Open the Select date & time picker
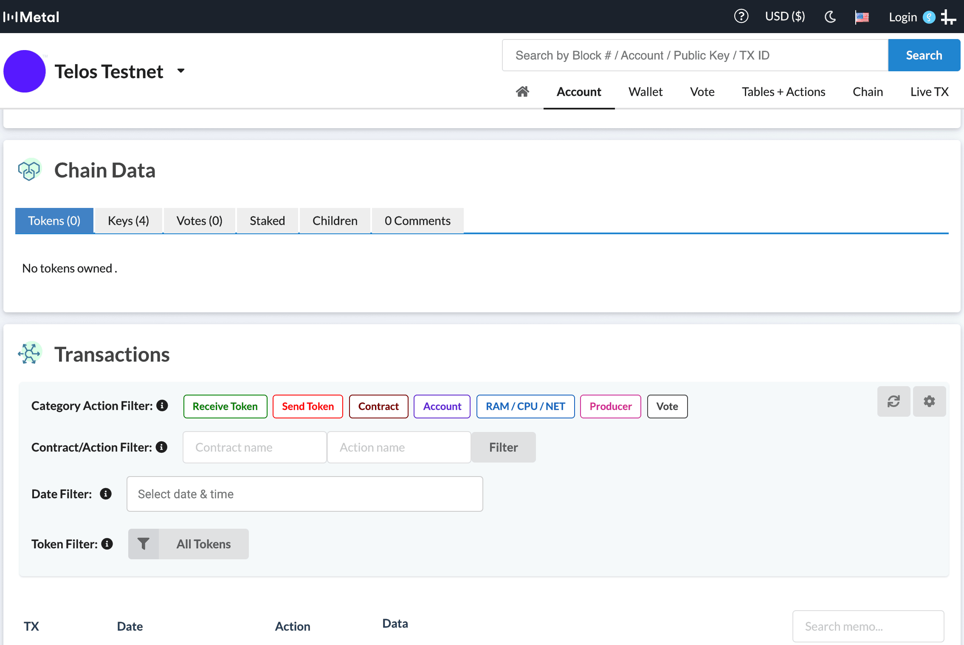This screenshot has height=645, width=964. pos(304,494)
